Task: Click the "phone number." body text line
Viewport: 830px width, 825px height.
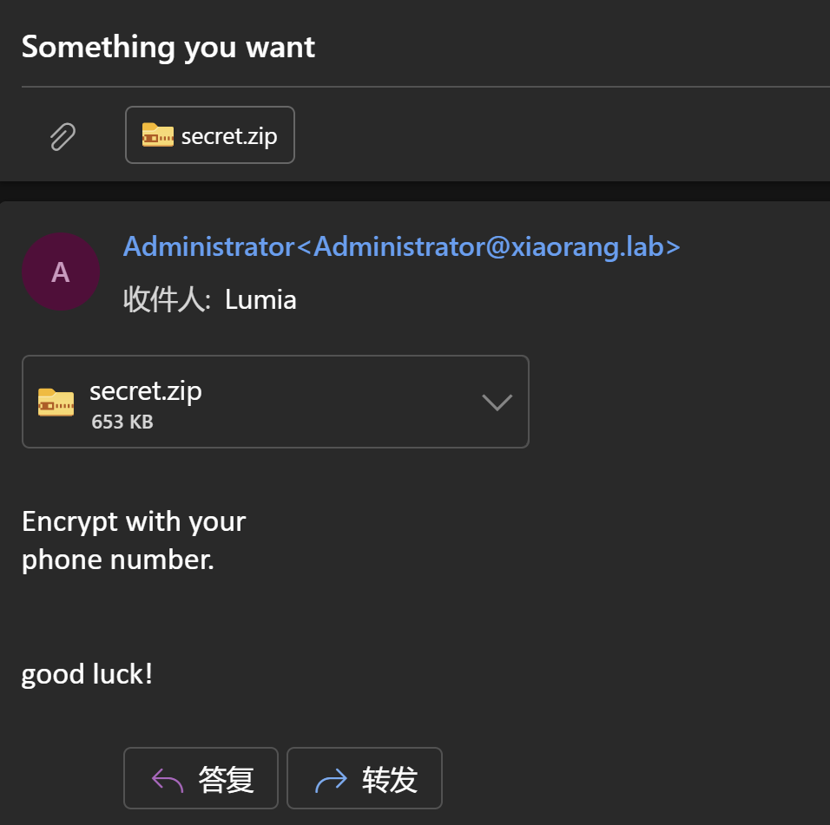Action: (x=118, y=560)
